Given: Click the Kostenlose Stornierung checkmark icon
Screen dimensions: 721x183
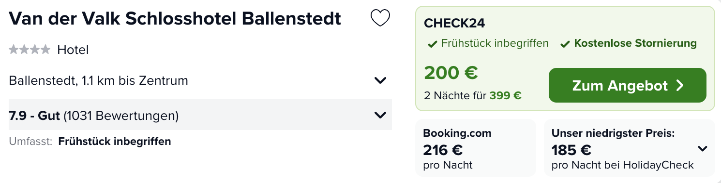Looking at the screenshot, I should coord(565,44).
